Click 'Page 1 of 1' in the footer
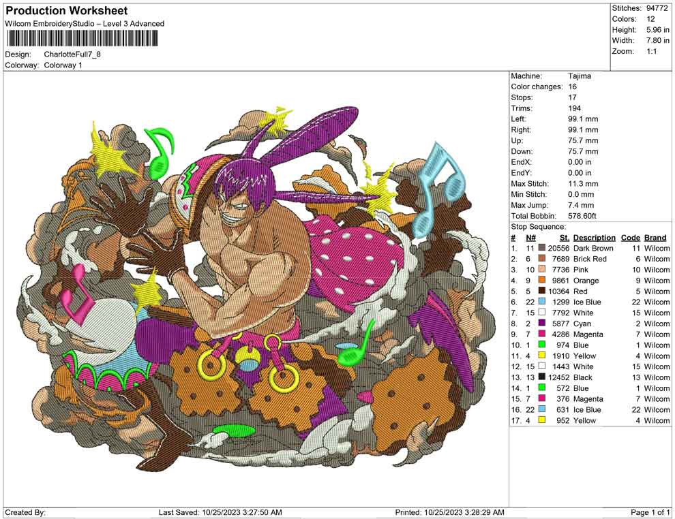Image resolution: width=675 pixels, height=519 pixels. coord(650,512)
